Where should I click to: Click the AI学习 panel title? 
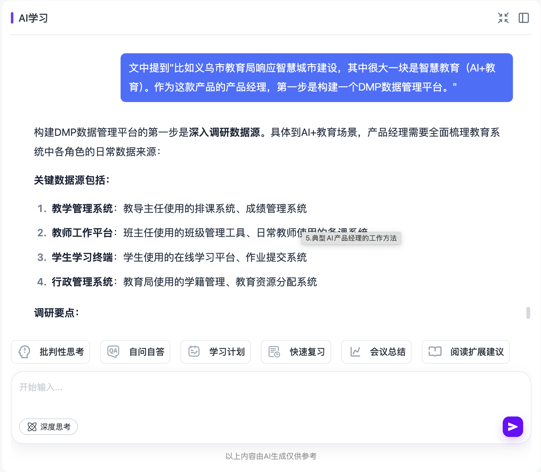[x=33, y=18]
